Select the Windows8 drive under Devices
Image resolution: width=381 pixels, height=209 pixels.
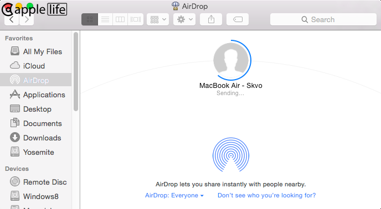(36, 196)
